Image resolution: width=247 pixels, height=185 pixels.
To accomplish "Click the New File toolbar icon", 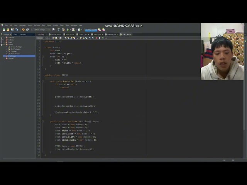I will pos(4,30).
